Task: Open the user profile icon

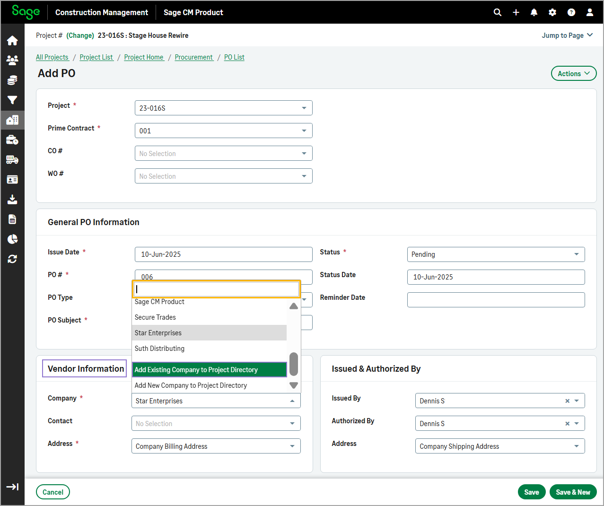Action: click(x=590, y=12)
